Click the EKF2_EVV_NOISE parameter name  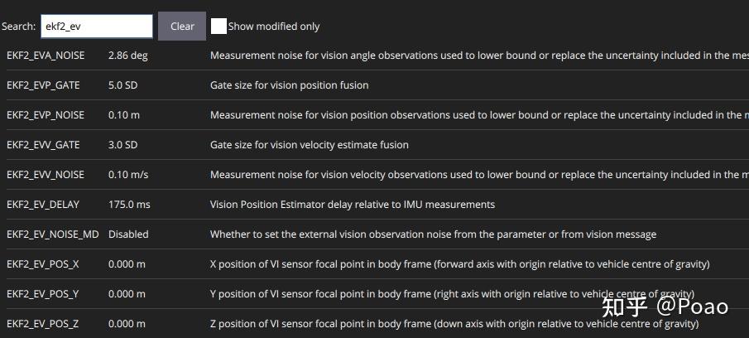click(46, 175)
